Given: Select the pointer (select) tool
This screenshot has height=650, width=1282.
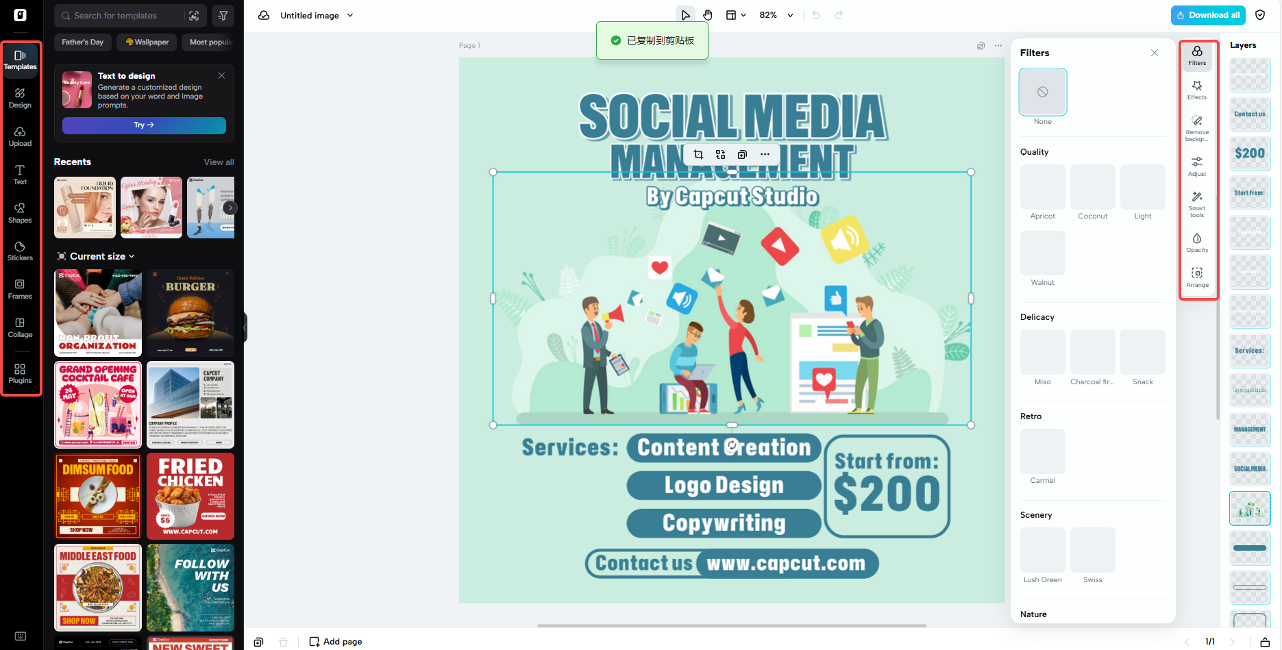Looking at the screenshot, I should point(685,15).
